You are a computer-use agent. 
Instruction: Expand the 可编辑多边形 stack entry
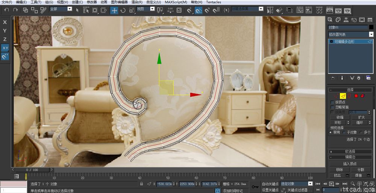331,41
